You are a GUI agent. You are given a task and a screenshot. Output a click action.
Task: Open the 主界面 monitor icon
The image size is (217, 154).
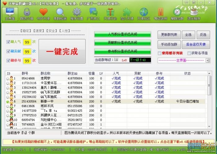pos(10,12)
